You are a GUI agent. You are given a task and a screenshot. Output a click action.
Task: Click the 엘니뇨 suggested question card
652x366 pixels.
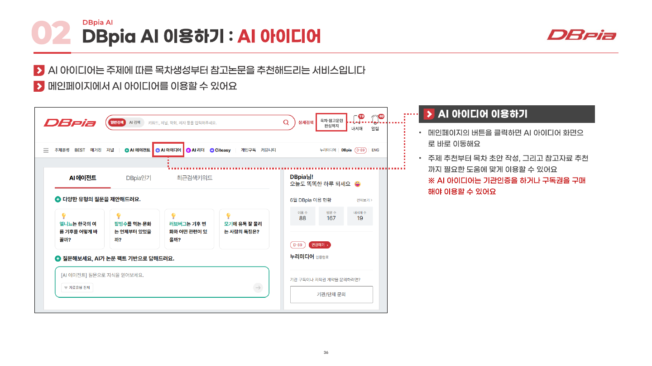(x=80, y=229)
